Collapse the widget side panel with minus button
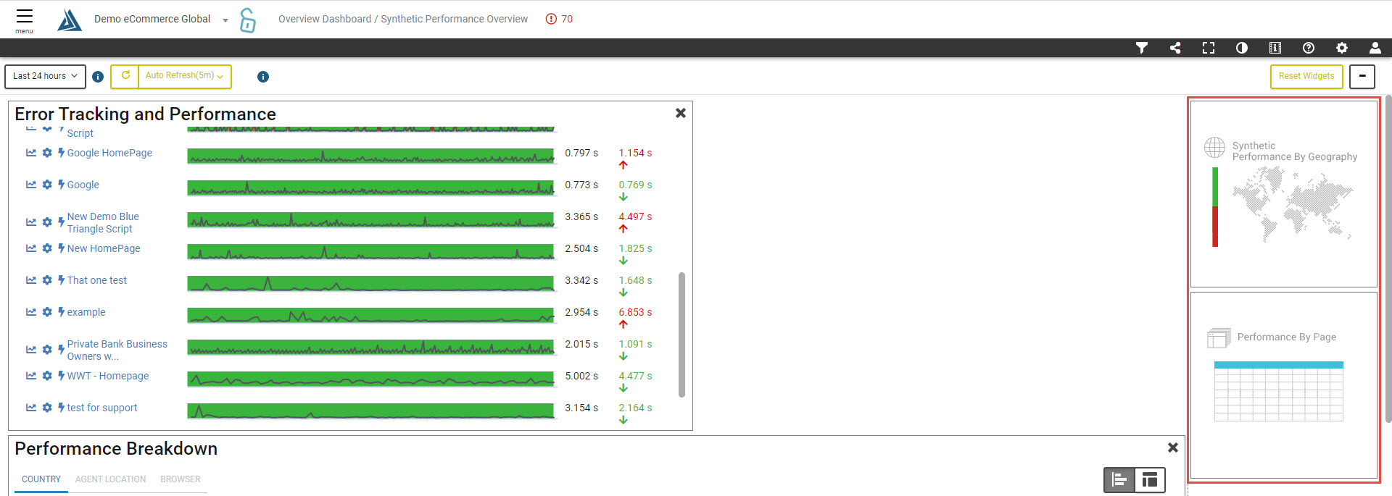This screenshot has height=496, width=1392. (1362, 76)
